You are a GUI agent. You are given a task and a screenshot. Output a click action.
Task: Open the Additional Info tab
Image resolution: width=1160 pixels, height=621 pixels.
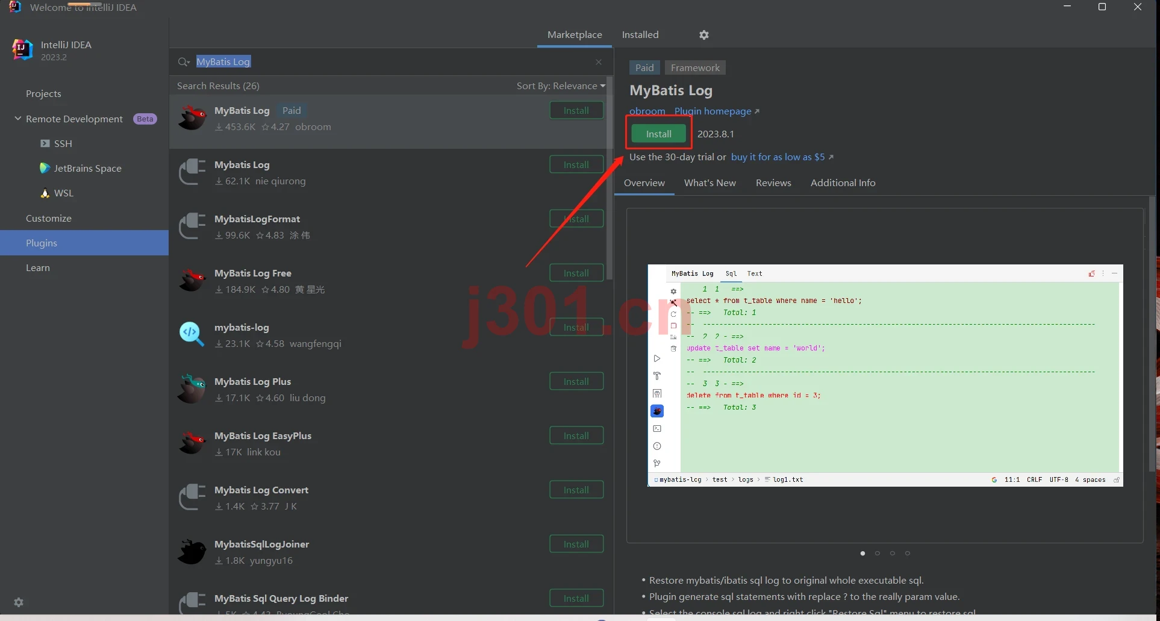[843, 183]
